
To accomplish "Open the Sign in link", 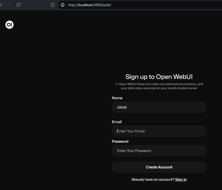I will click(181, 179).
